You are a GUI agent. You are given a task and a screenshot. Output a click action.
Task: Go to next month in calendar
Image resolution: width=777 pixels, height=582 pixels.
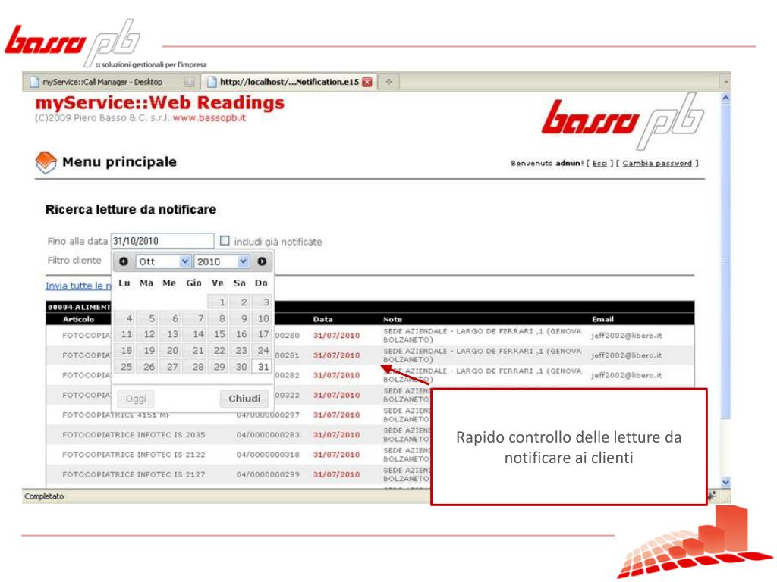pyautogui.click(x=262, y=261)
